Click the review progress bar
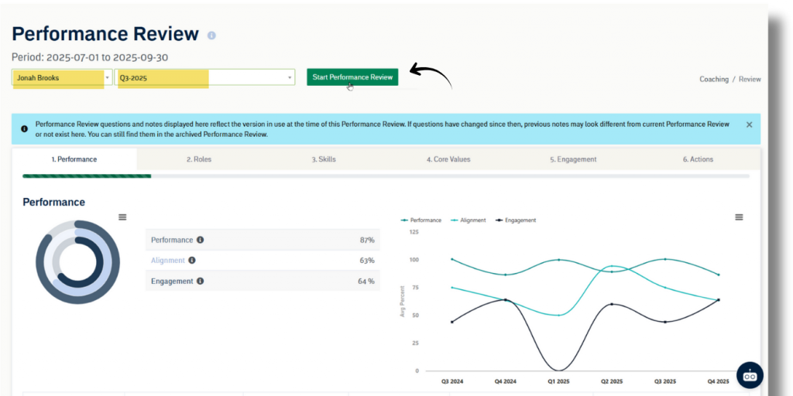The width and height of the screenshot is (793, 396). click(x=386, y=176)
